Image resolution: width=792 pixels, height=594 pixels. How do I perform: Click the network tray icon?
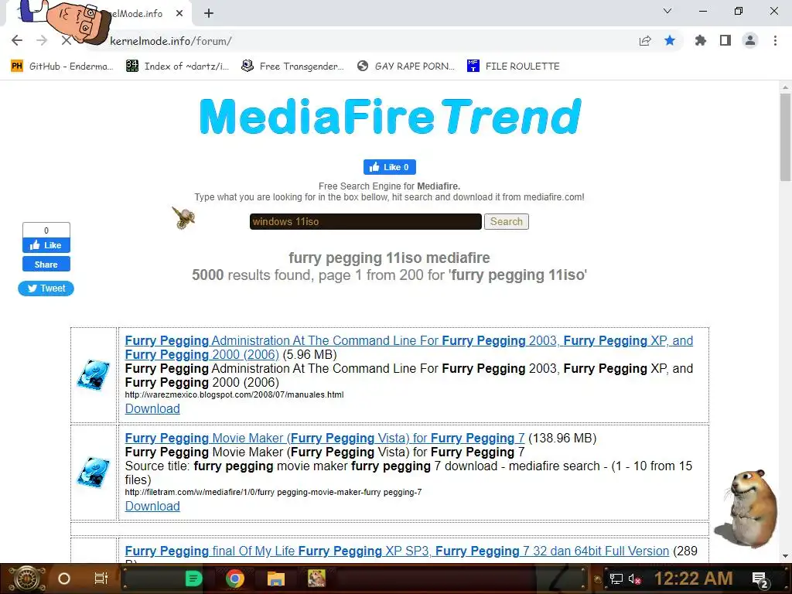(x=616, y=579)
